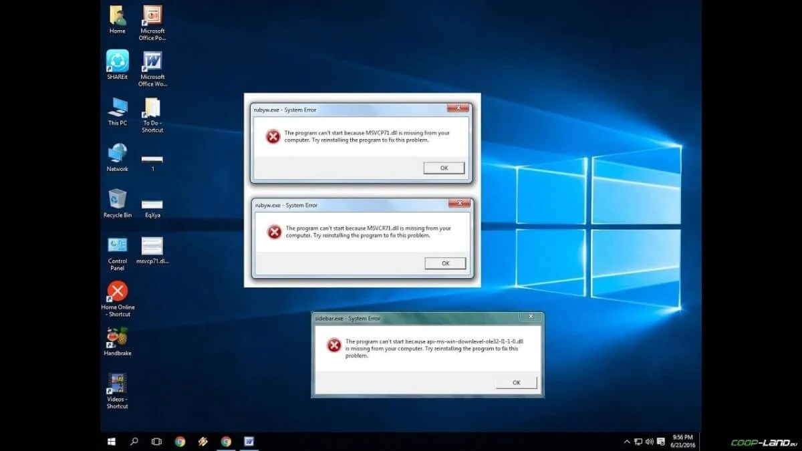Image resolution: width=802 pixels, height=451 pixels.
Task: Select the Recycle Bin icon
Action: [x=118, y=199]
